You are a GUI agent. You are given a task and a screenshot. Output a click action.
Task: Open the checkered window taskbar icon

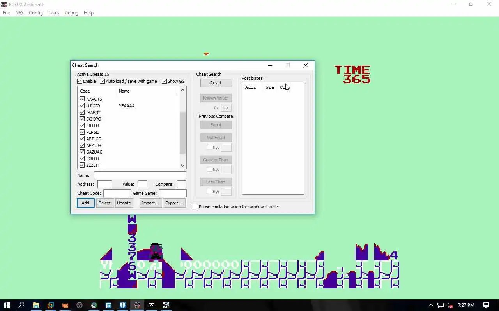click(x=166, y=305)
